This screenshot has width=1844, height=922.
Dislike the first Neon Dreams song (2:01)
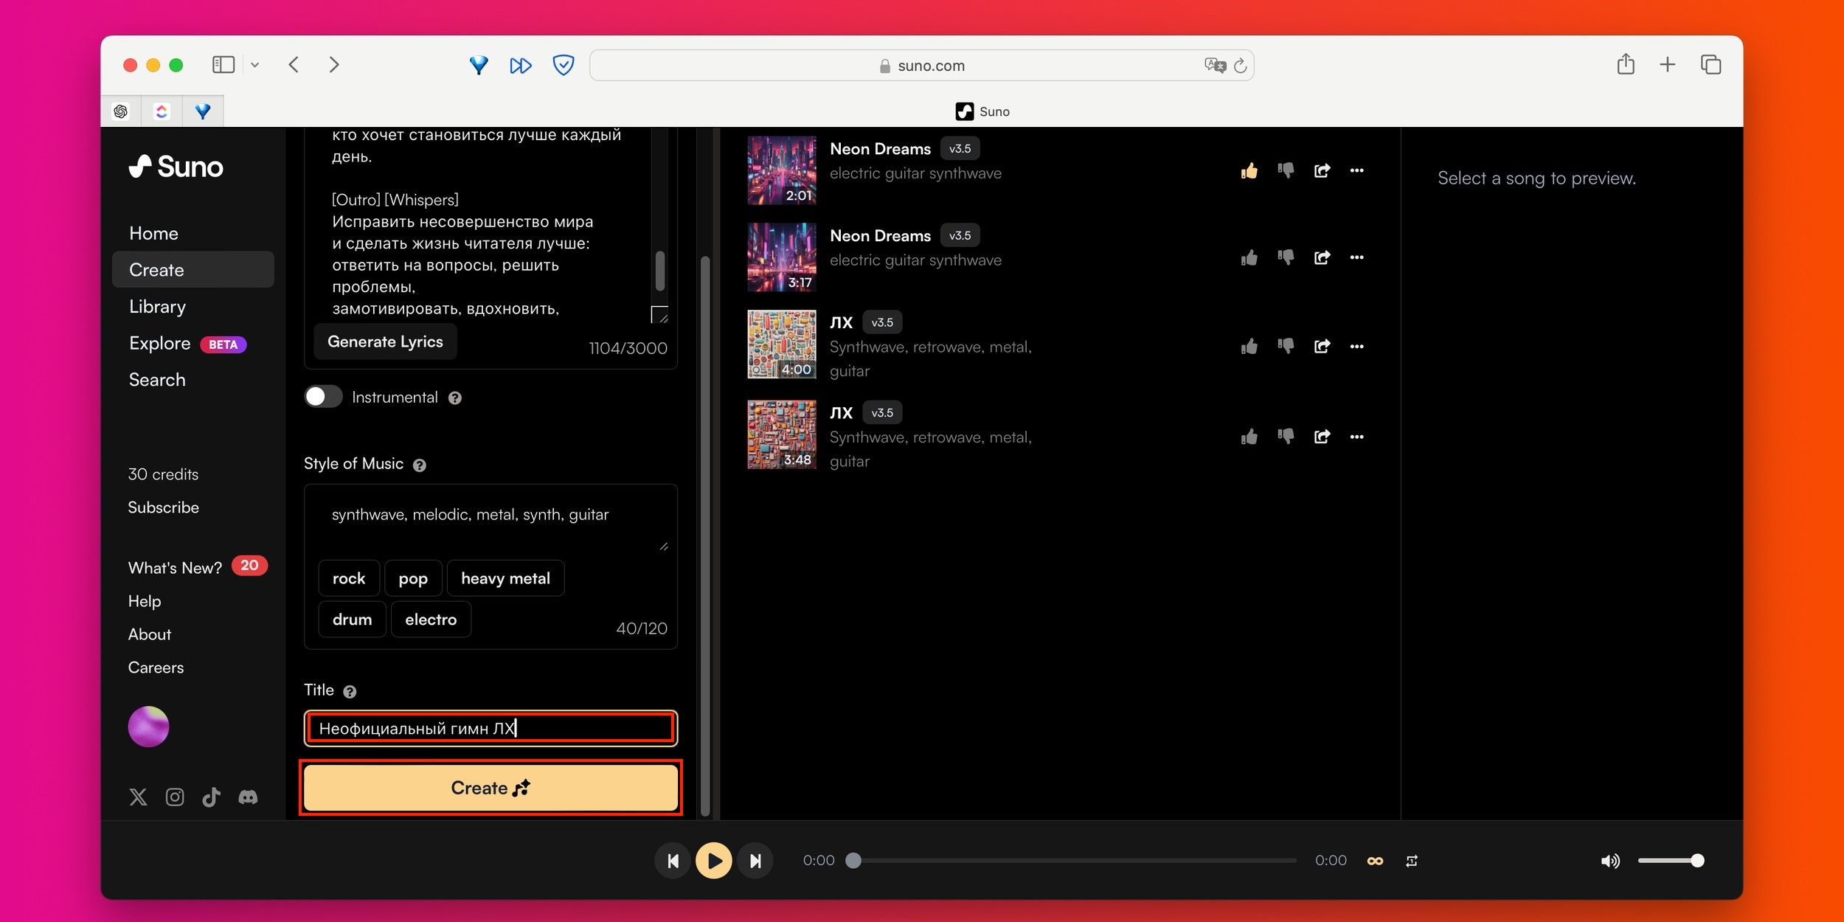1286,171
